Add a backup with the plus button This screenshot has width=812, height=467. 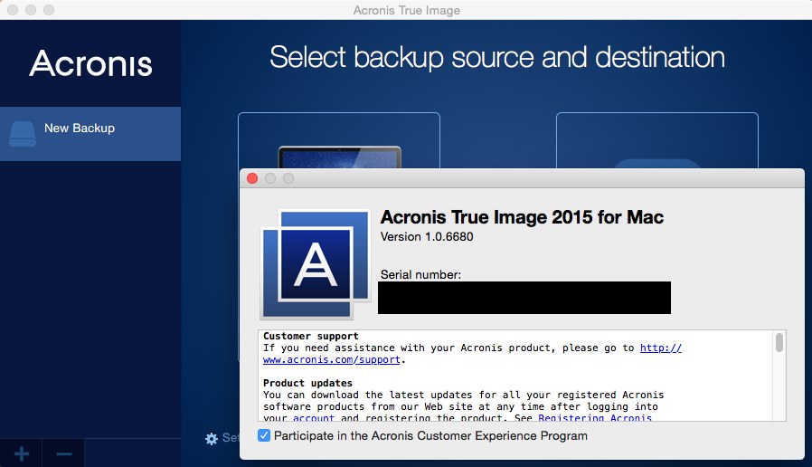click(x=21, y=454)
